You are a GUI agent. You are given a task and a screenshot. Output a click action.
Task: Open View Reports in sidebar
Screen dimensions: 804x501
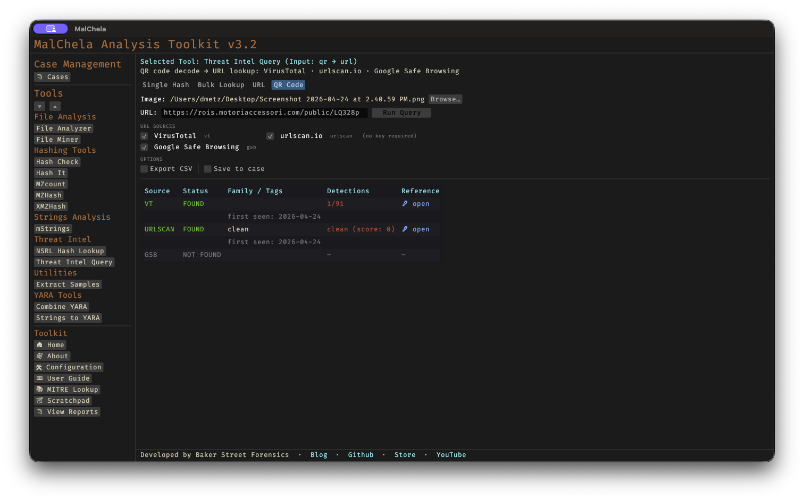[x=67, y=412]
